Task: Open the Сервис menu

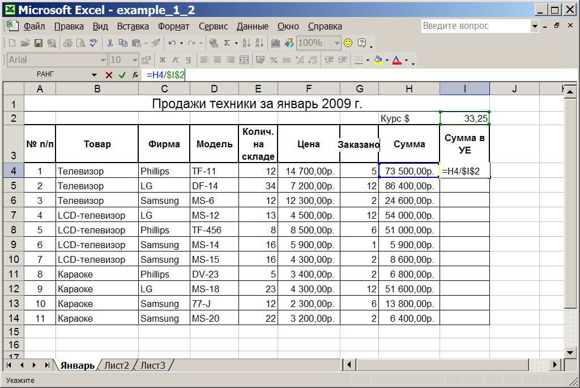Action: click(x=213, y=27)
